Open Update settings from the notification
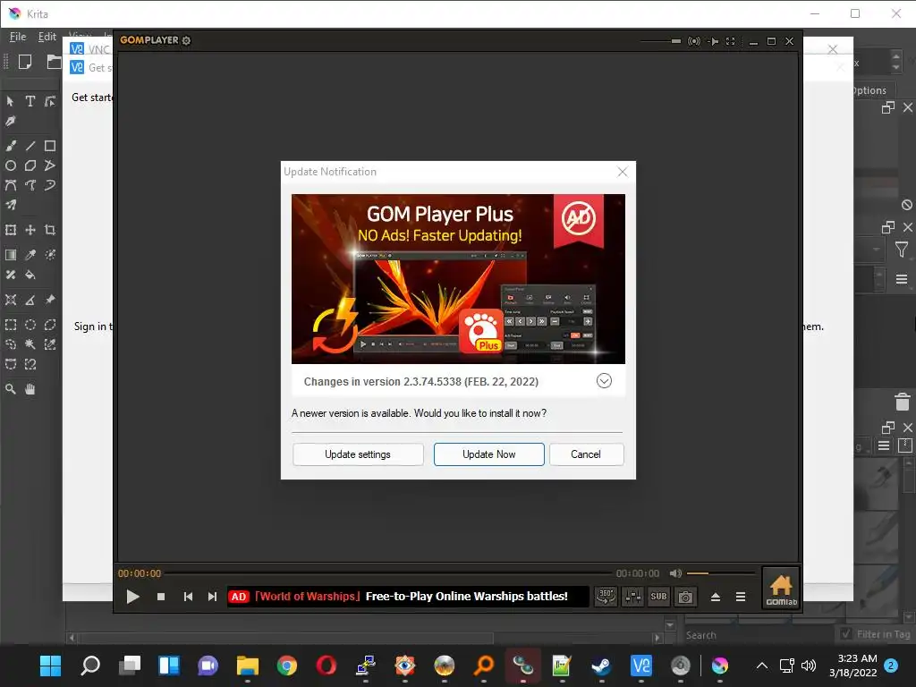This screenshot has height=687, width=916. 358,454
